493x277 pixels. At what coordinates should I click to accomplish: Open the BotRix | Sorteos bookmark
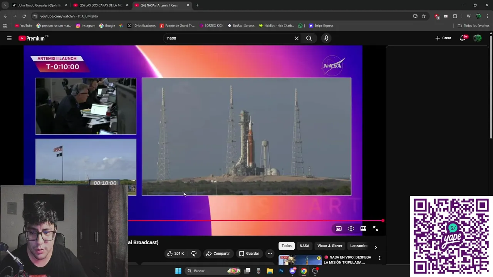pos(241,26)
